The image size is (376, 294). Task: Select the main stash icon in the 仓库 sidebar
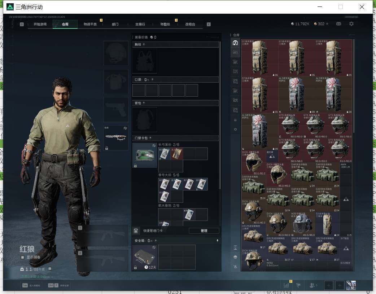tap(235, 43)
